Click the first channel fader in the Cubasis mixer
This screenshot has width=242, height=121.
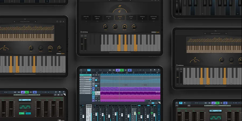point(83,116)
